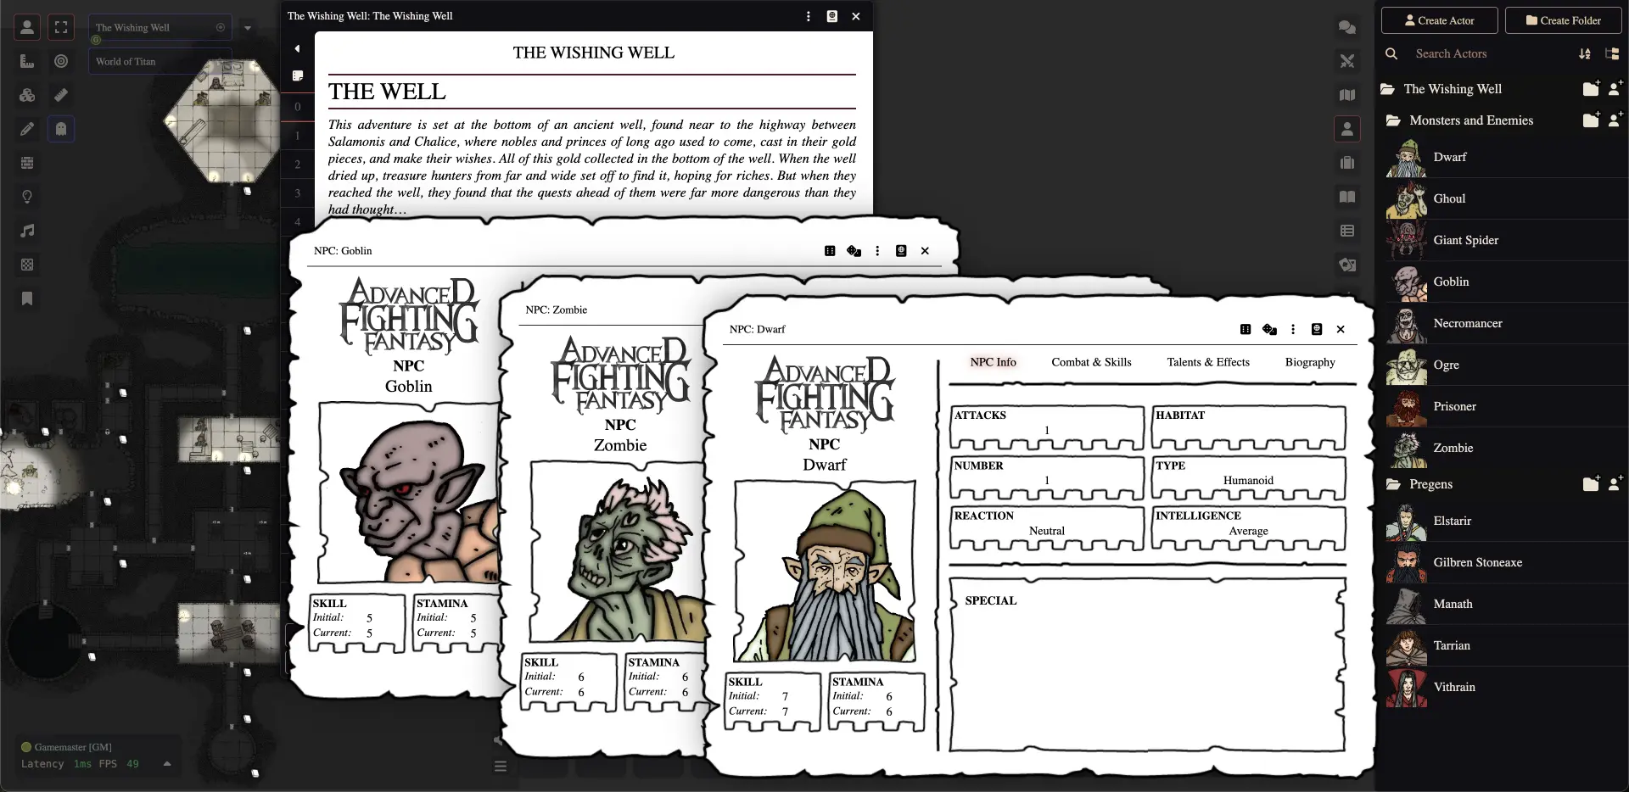Screen dimensions: 1629x792
Task: Open the Biography tab on Dwarf sheet
Action: coord(1309,362)
